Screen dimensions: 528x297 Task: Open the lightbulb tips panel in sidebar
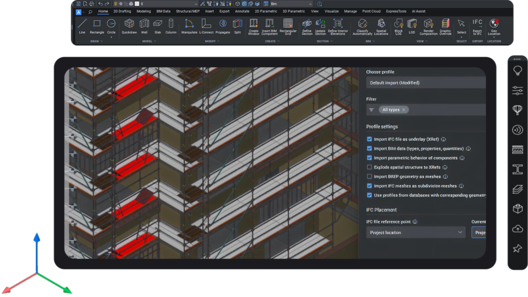pyautogui.click(x=517, y=71)
